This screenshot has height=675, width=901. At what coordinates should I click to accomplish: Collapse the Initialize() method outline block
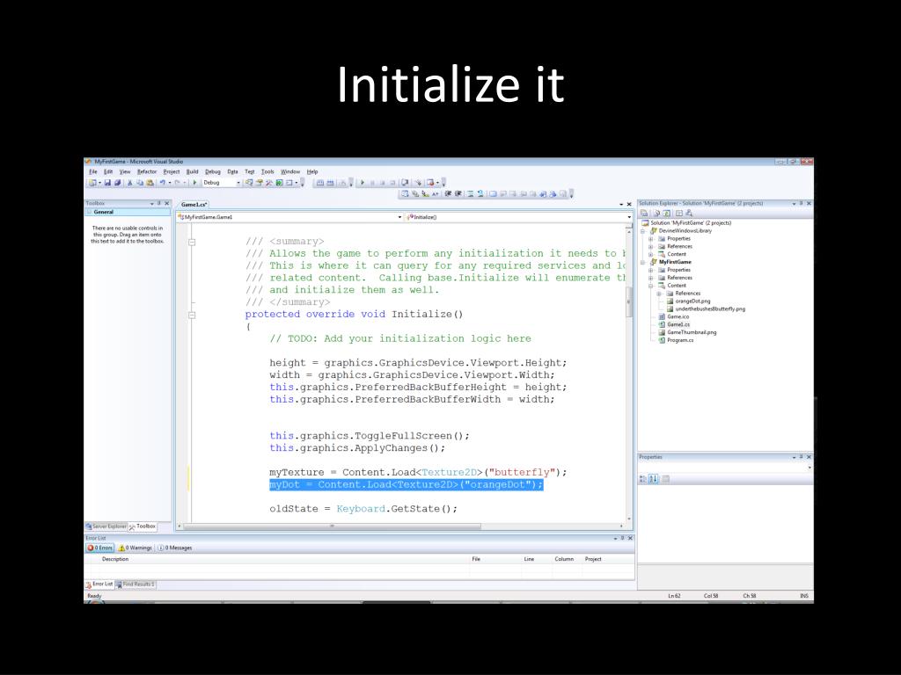click(x=192, y=315)
